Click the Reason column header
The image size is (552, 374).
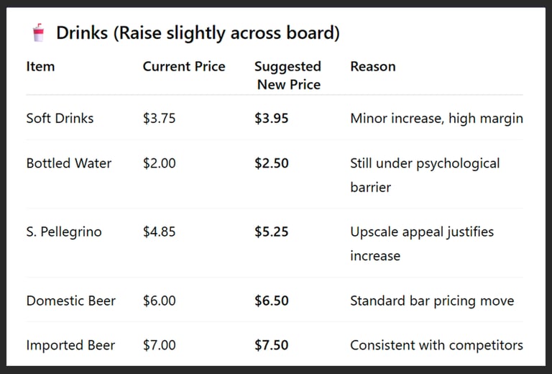click(373, 66)
